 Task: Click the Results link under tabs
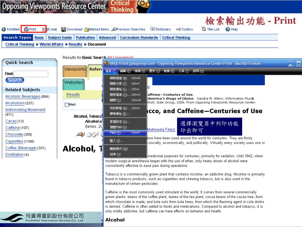point(73,95)
